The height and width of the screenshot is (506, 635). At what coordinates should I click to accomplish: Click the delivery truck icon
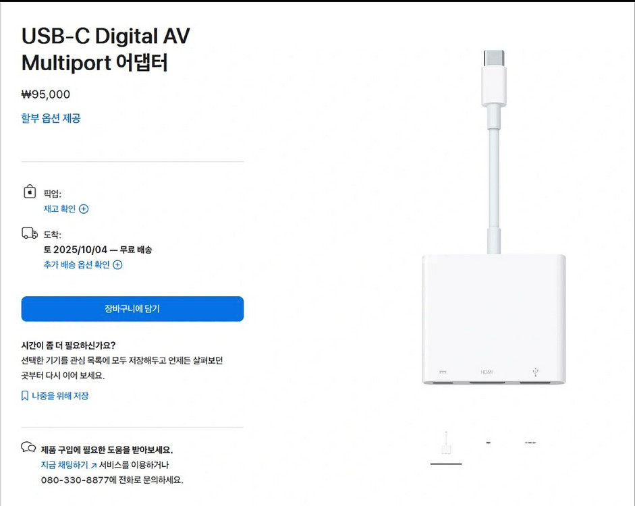pyautogui.click(x=30, y=233)
